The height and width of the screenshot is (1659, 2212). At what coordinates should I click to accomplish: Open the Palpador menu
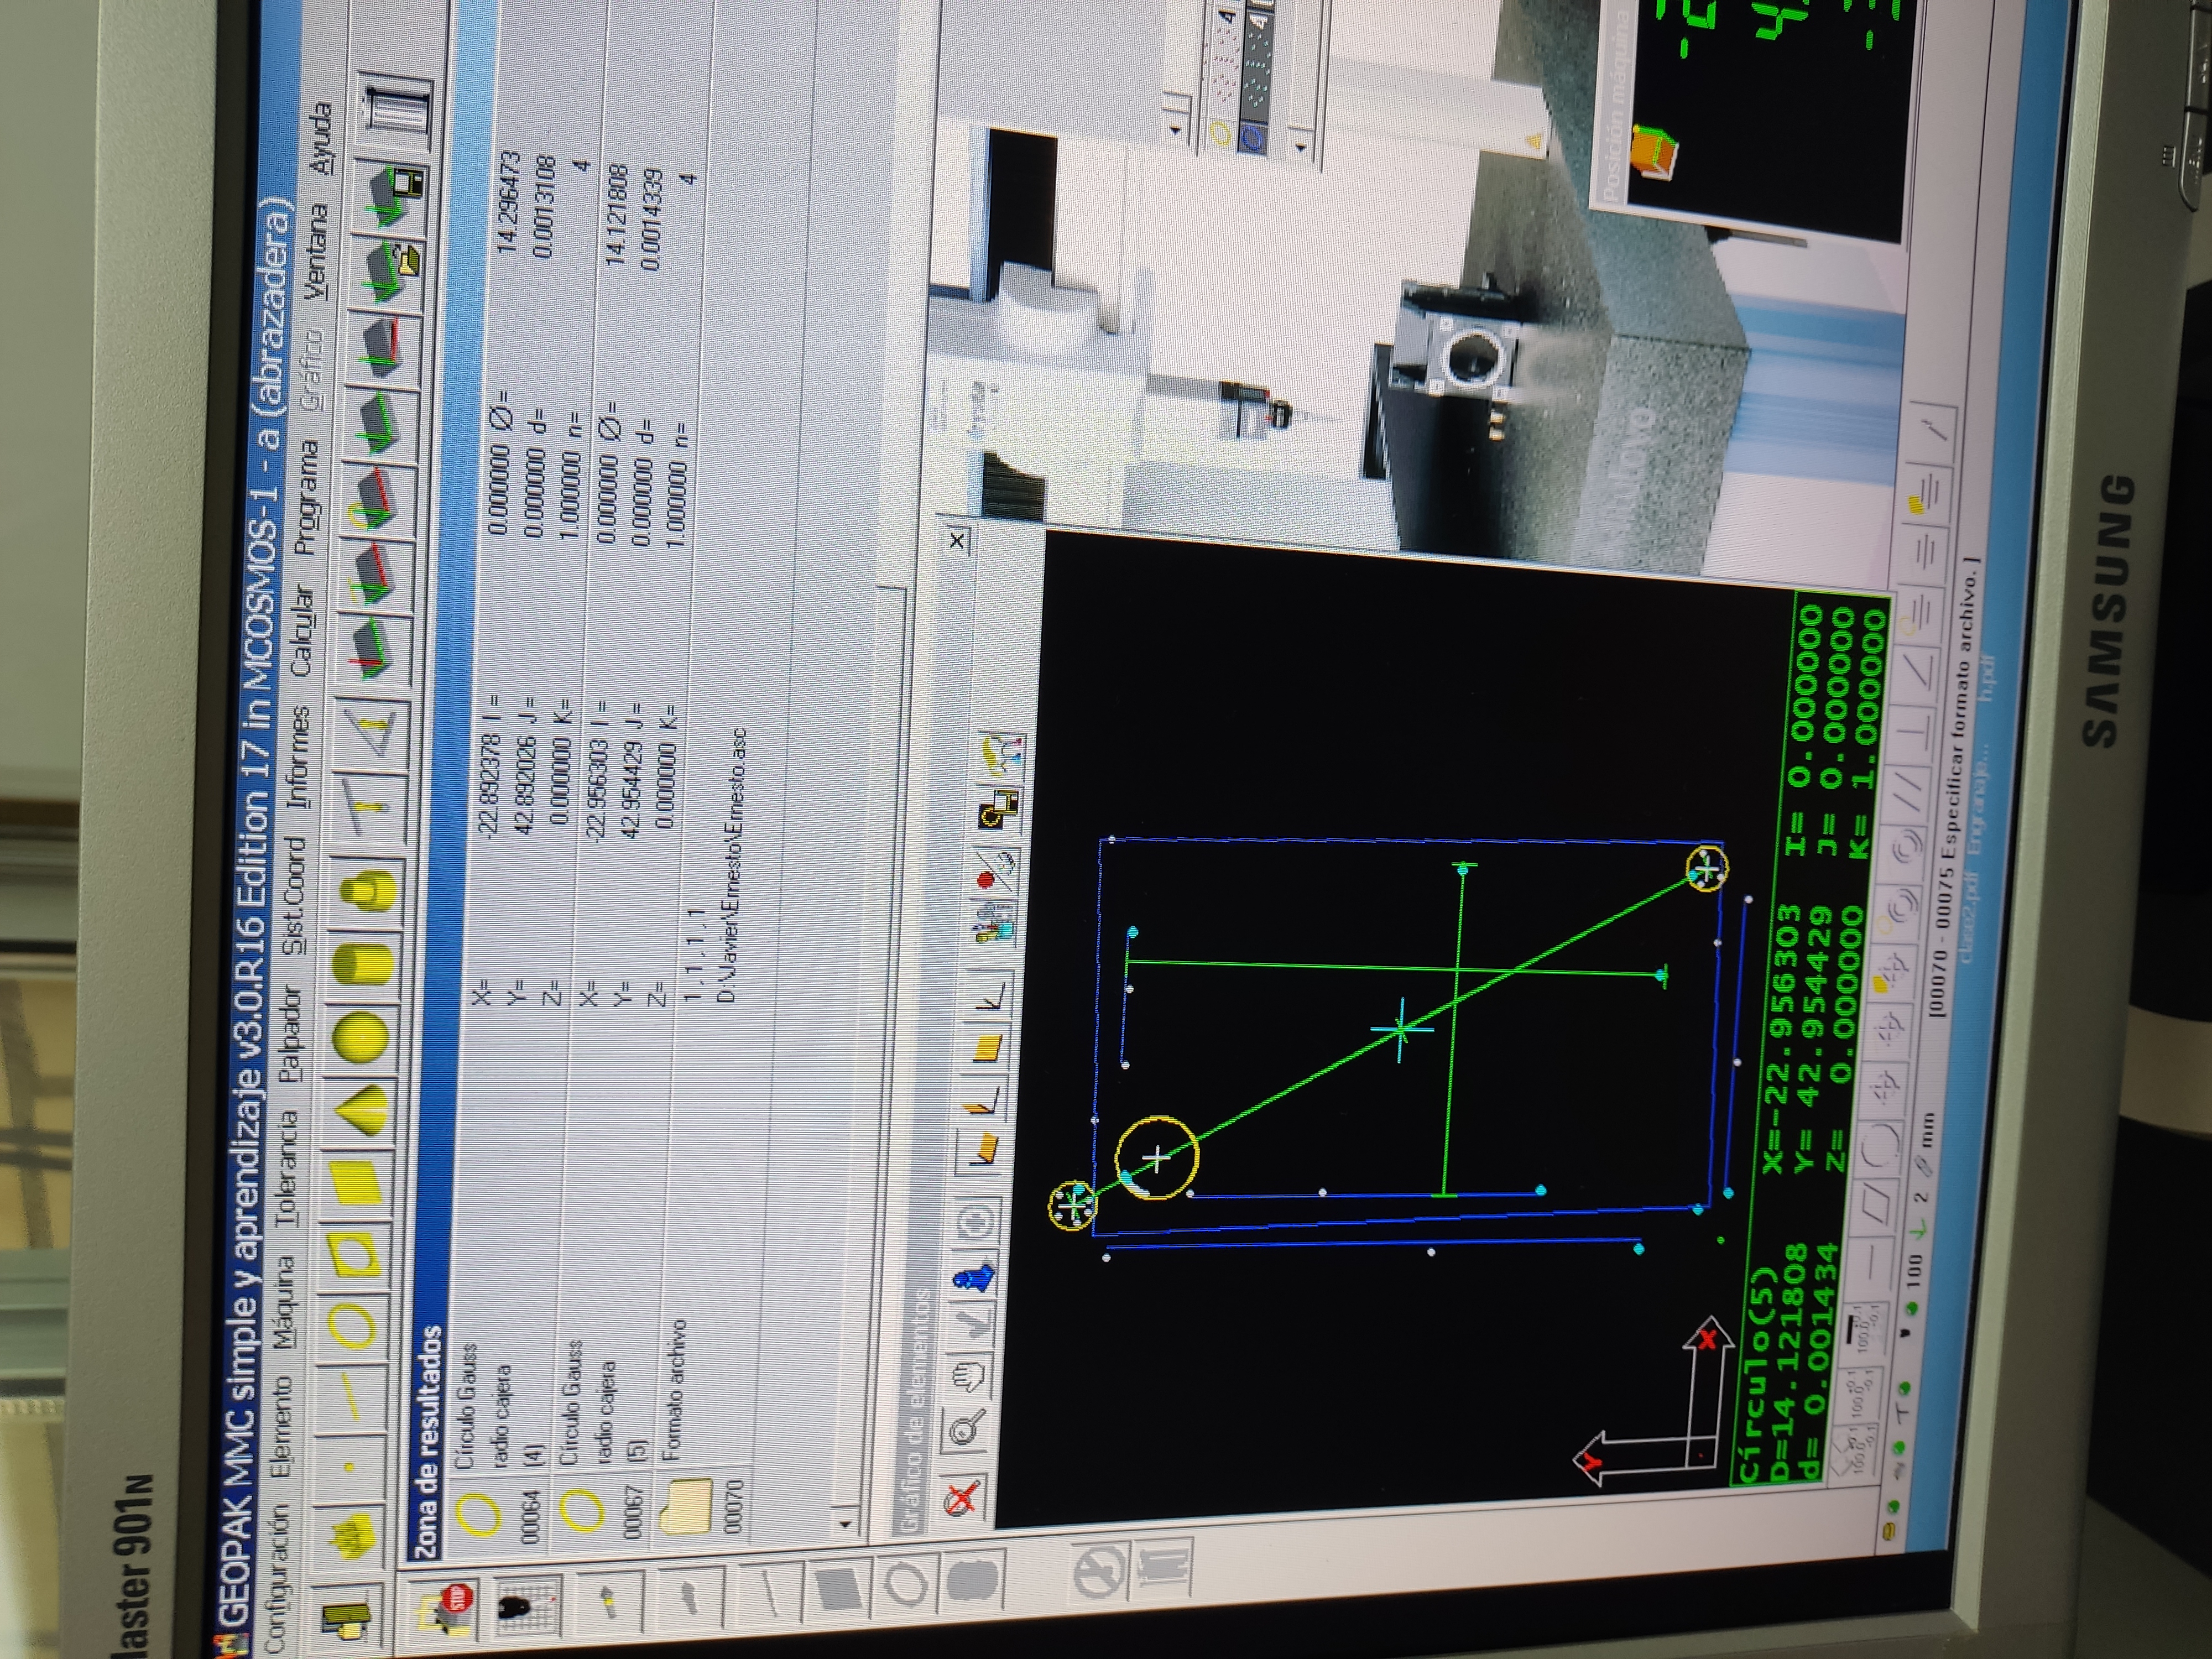click(291, 1033)
